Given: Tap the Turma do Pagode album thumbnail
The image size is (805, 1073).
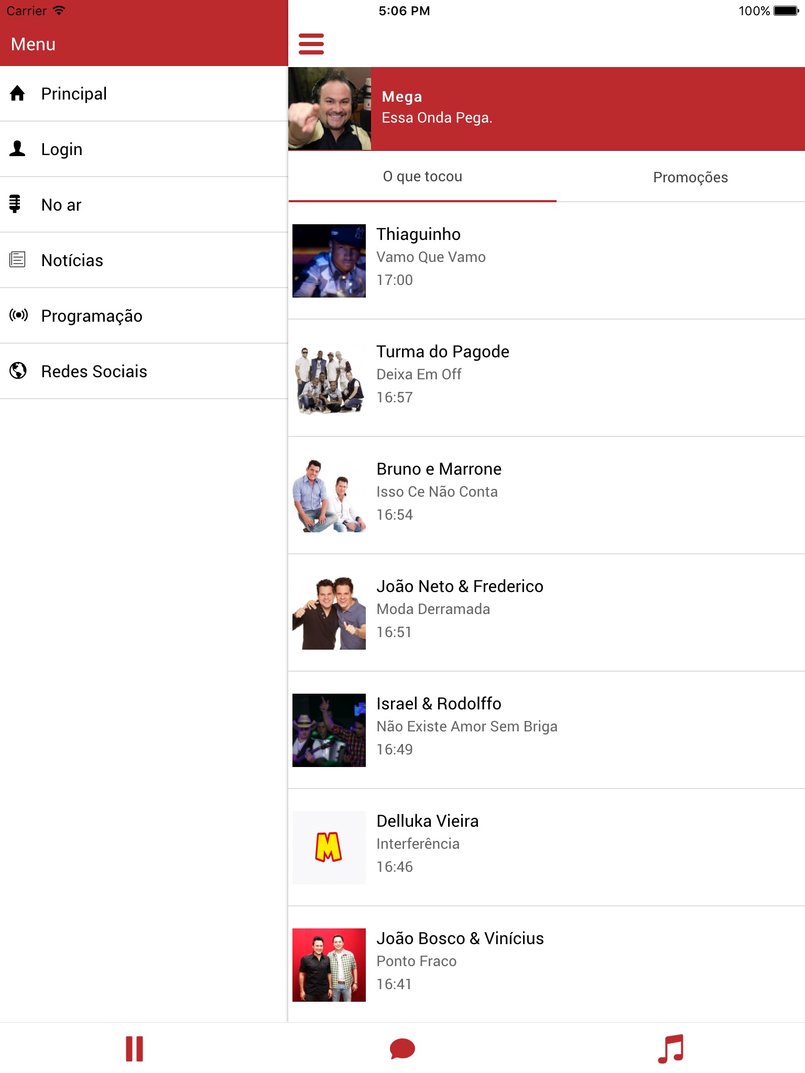Looking at the screenshot, I should pyautogui.click(x=329, y=378).
